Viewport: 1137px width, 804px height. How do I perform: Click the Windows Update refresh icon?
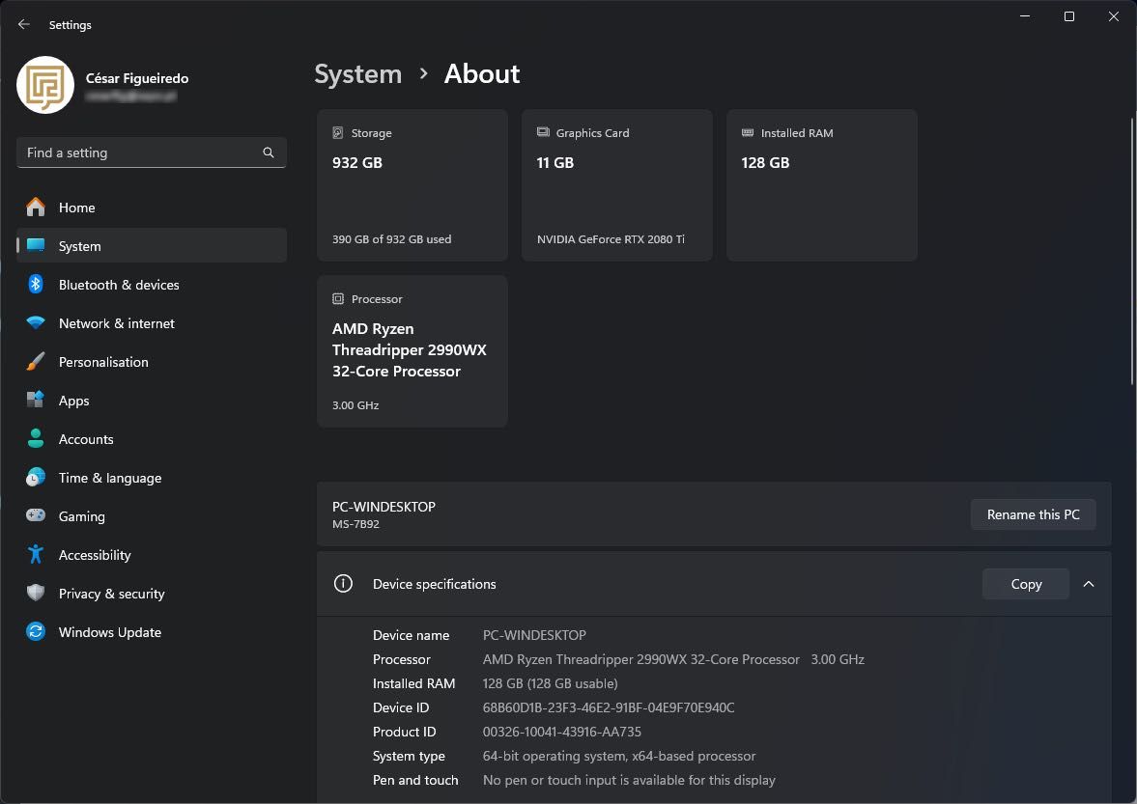(36, 631)
